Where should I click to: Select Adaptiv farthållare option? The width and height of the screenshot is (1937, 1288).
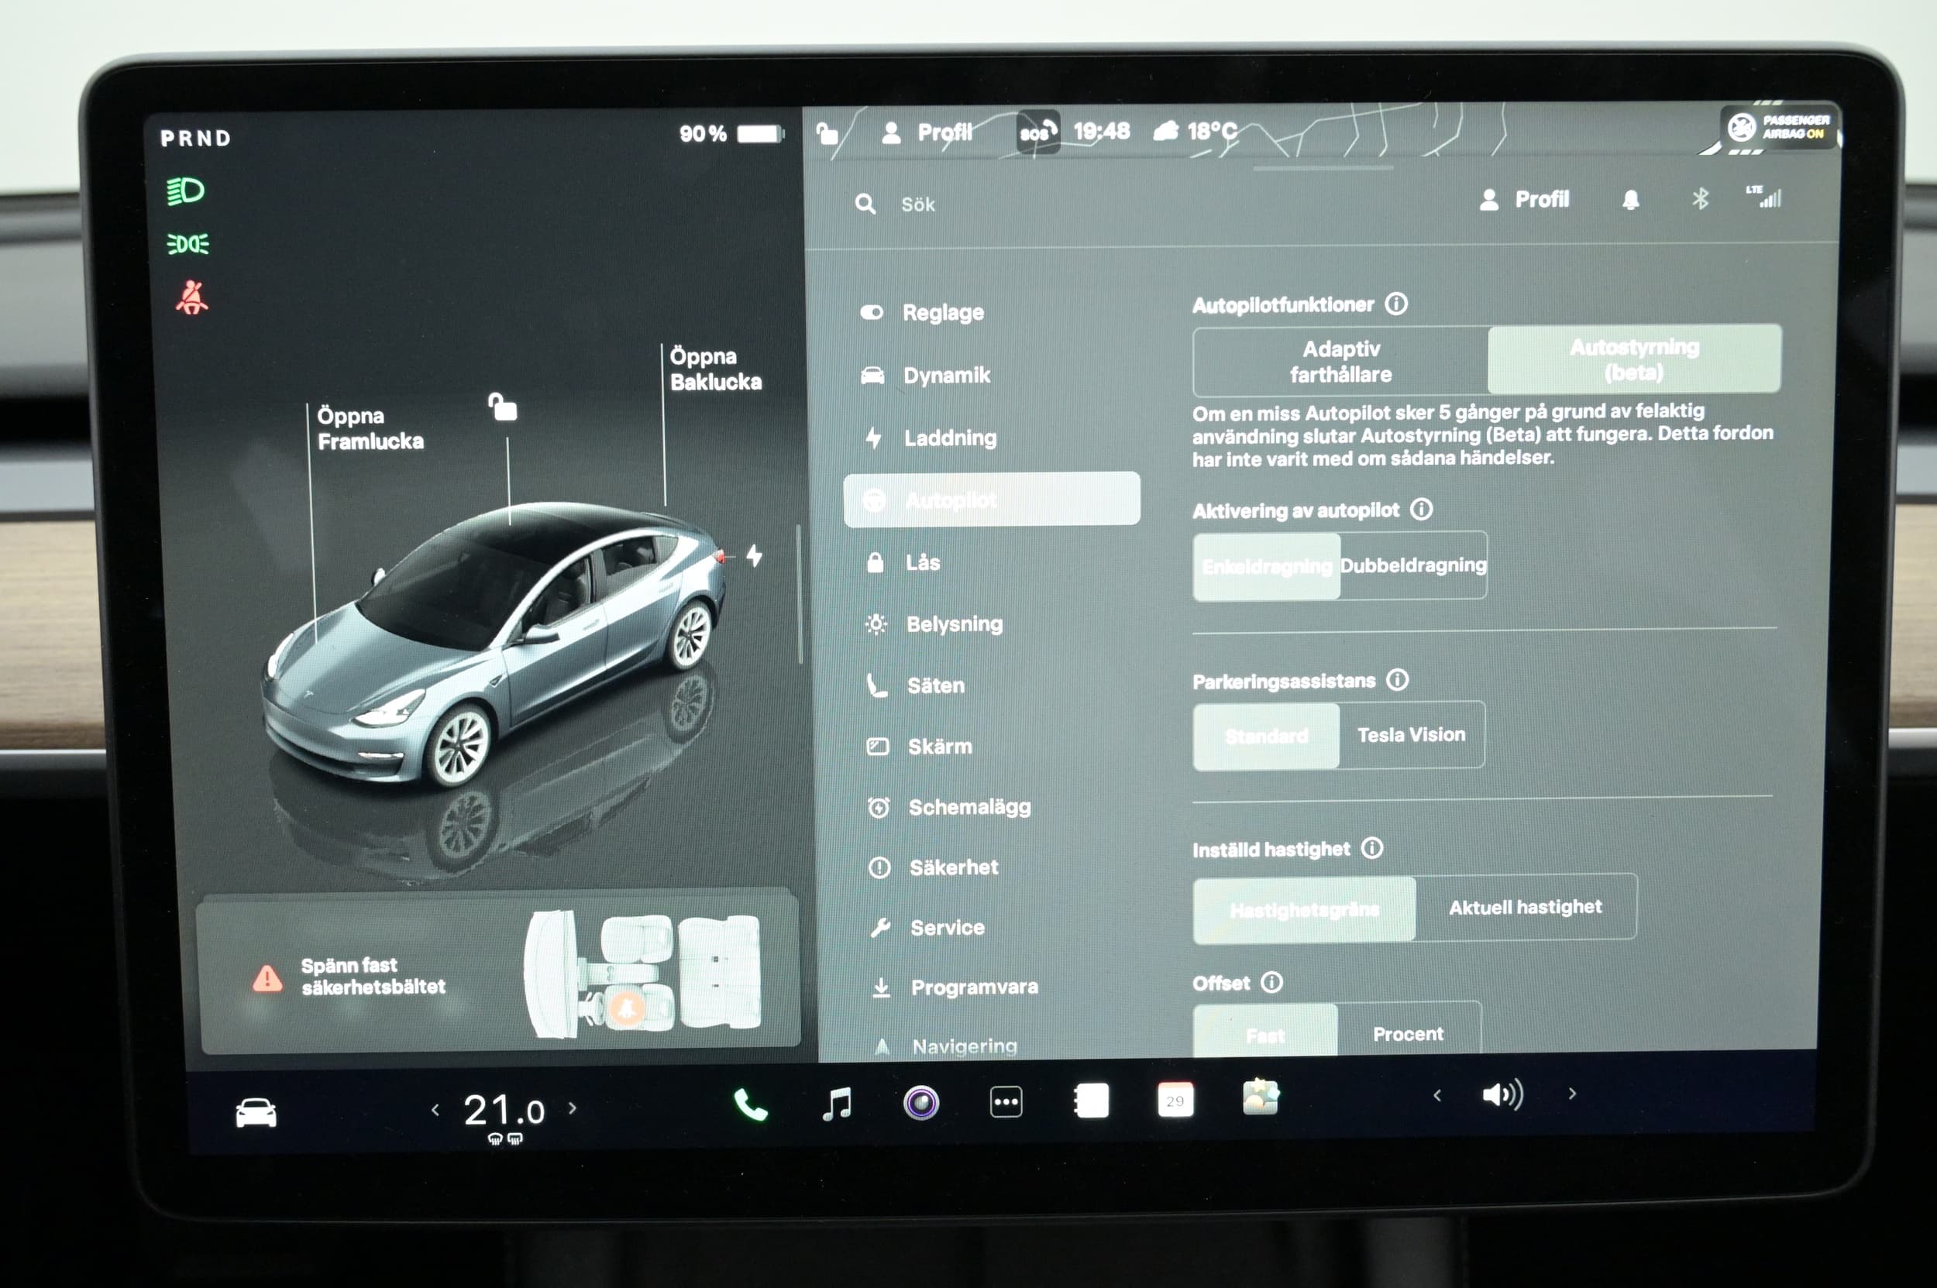point(1340,362)
